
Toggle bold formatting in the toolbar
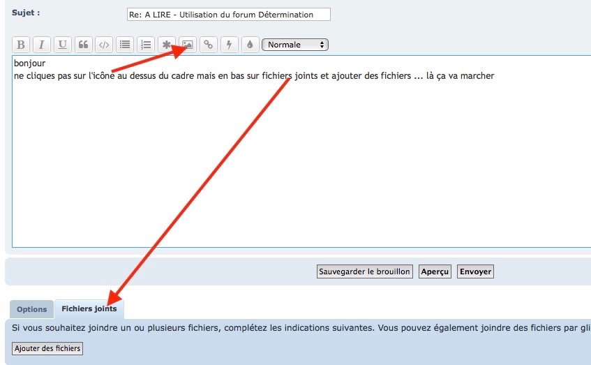[x=21, y=45]
